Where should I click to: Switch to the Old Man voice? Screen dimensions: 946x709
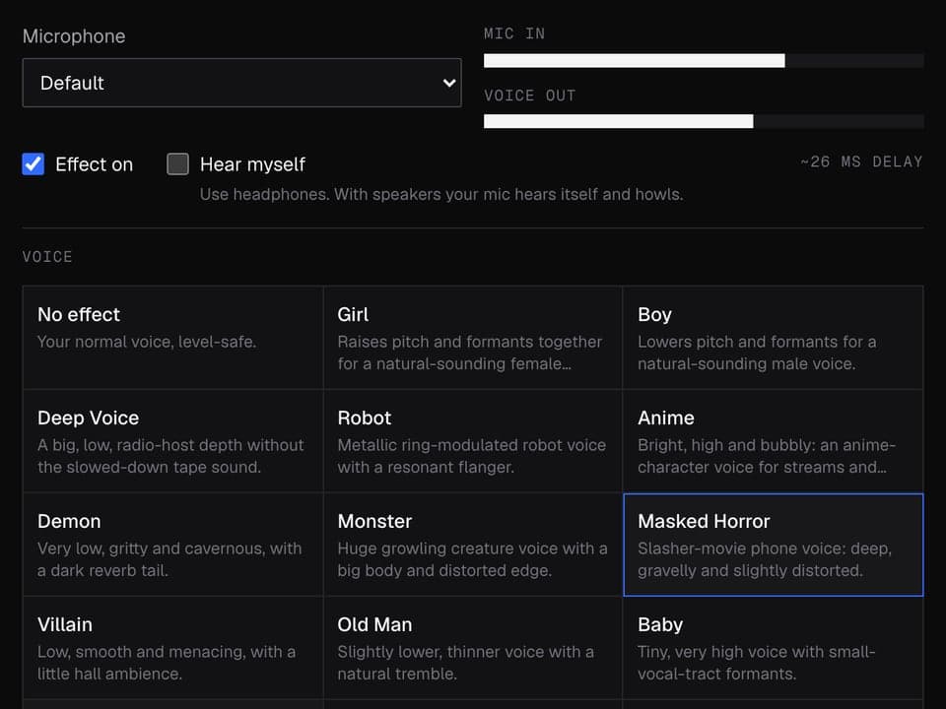[472, 648]
